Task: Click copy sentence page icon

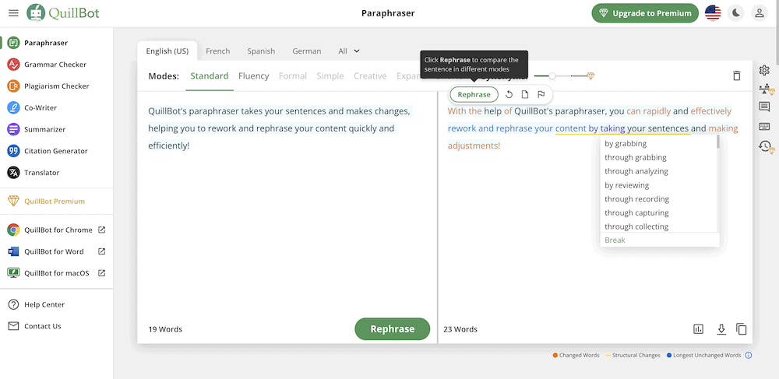Action: point(524,95)
